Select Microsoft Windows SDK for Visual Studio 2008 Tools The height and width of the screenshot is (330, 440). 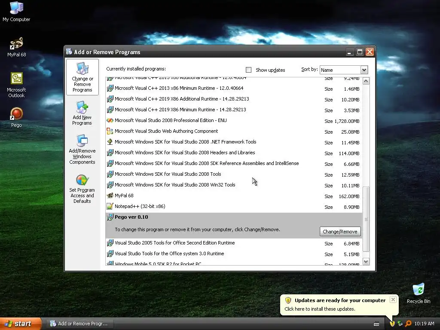click(x=168, y=174)
